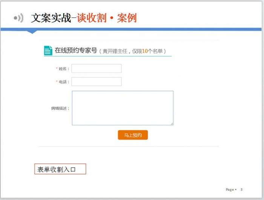Viewport: 264px width, 200px height.
Task: Focus the 电话 input field
Action: (97, 82)
